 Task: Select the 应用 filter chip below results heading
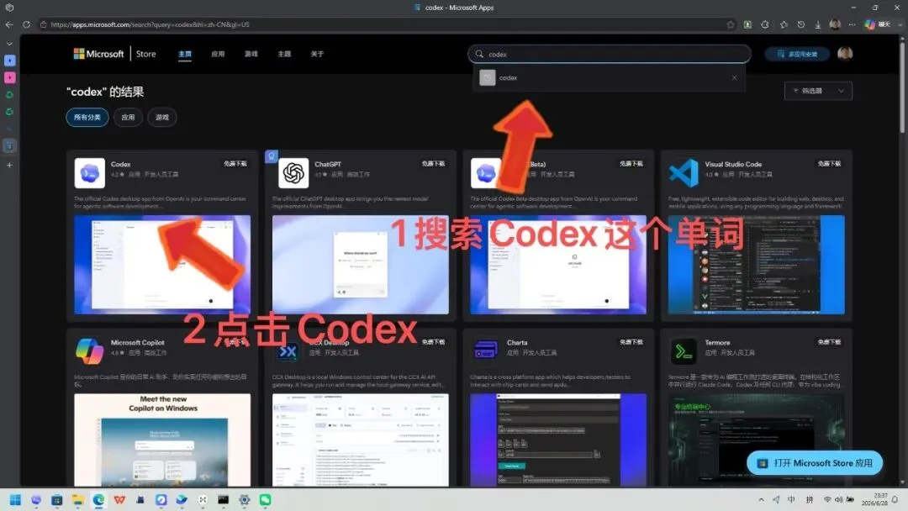(x=128, y=117)
